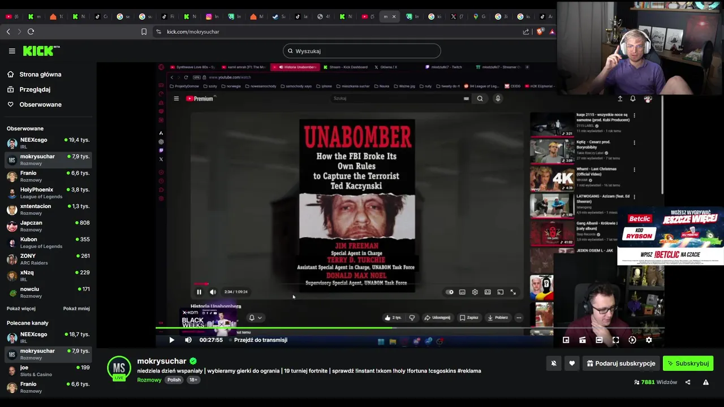Viewport: 724px width, 407px height.
Task: Switch to the X (Twitter) browser tab
Action: pyautogui.click(x=456, y=16)
